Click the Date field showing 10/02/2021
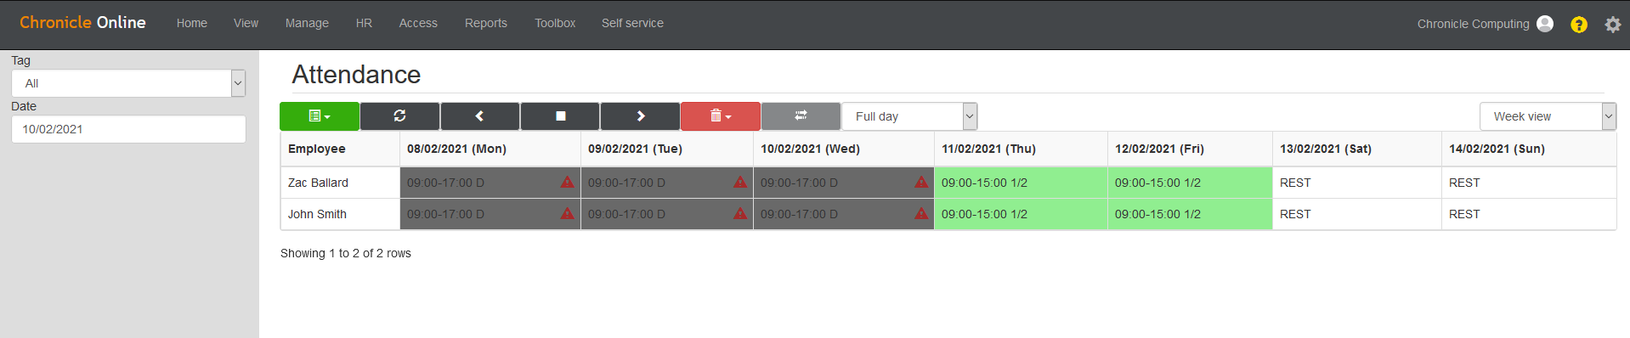Screen dimensions: 1630x338 128,129
